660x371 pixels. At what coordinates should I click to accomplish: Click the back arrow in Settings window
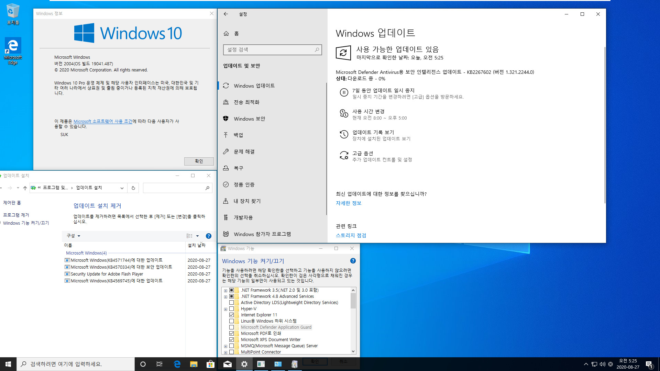[226, 14]
